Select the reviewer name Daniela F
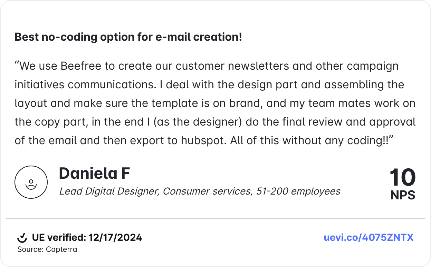Viewport: 431px width, 267px height. tap(94, 173)
